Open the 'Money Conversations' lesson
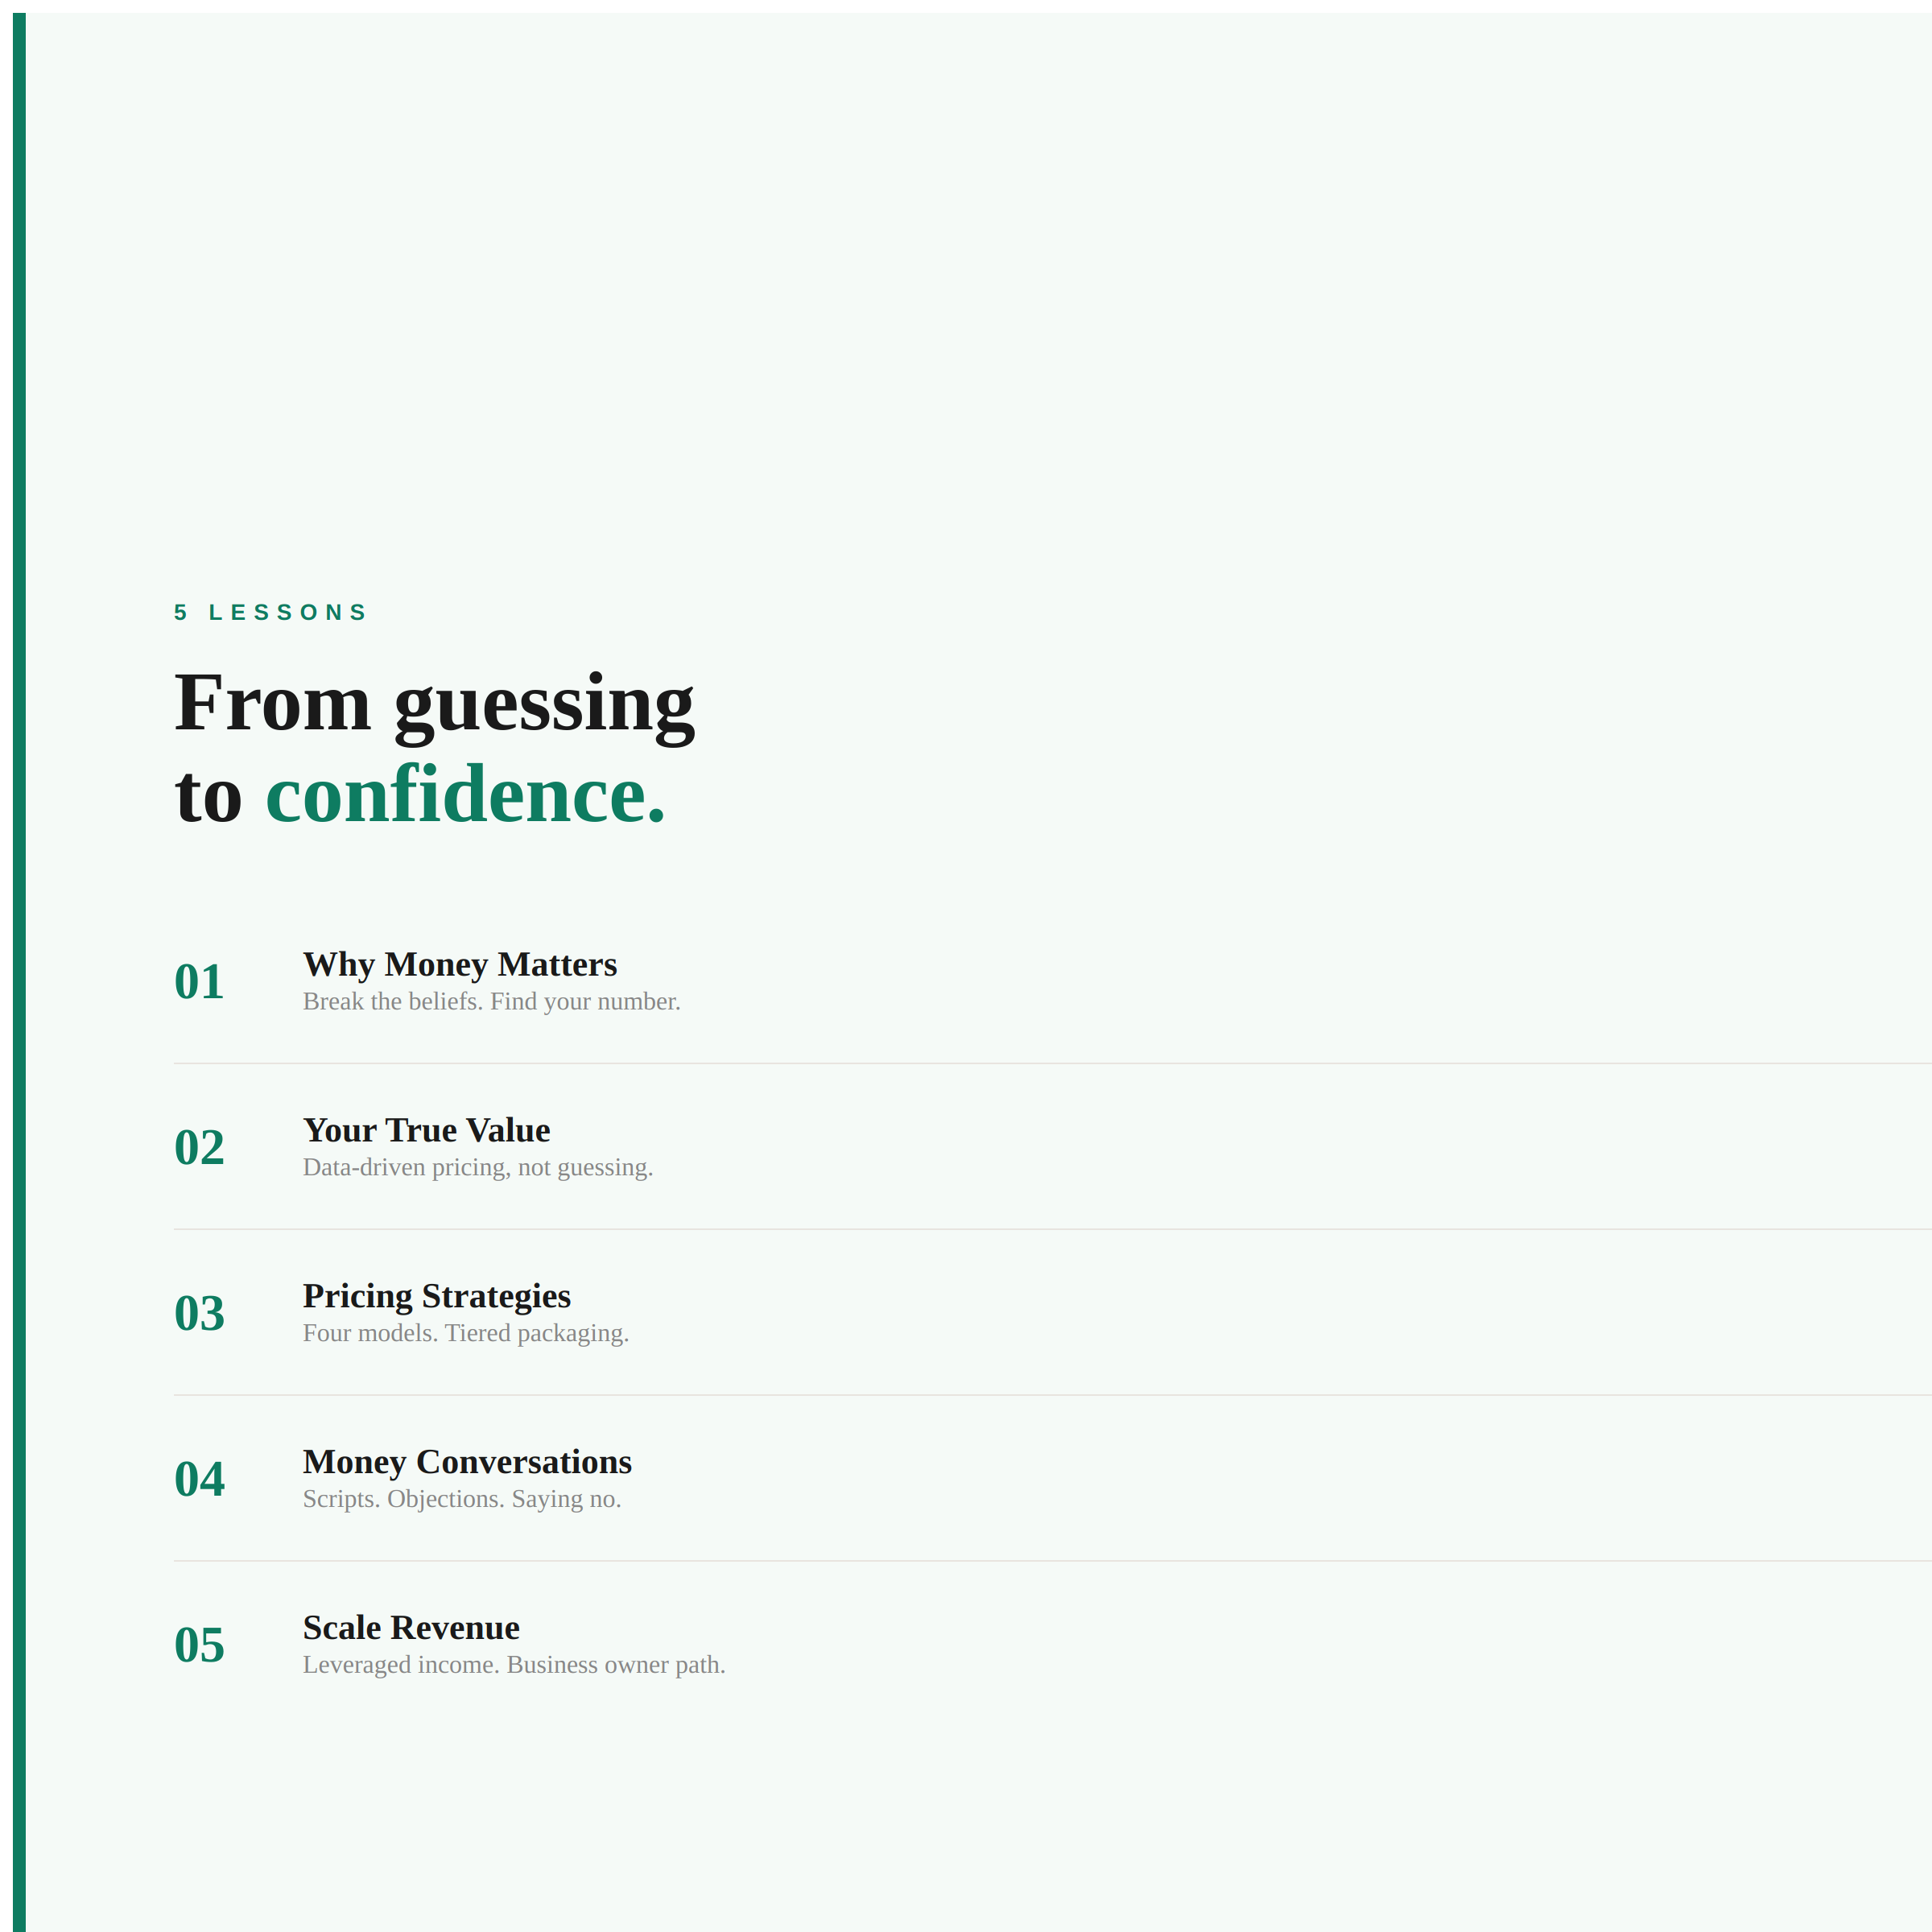 click(x=467, y=1462)
